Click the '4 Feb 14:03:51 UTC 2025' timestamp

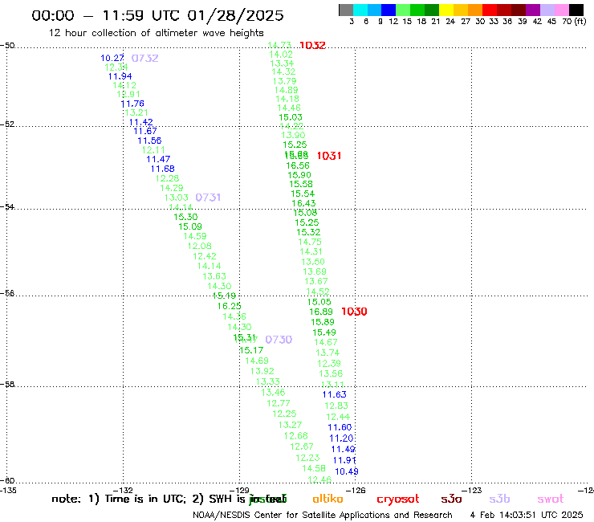point(527,515)
